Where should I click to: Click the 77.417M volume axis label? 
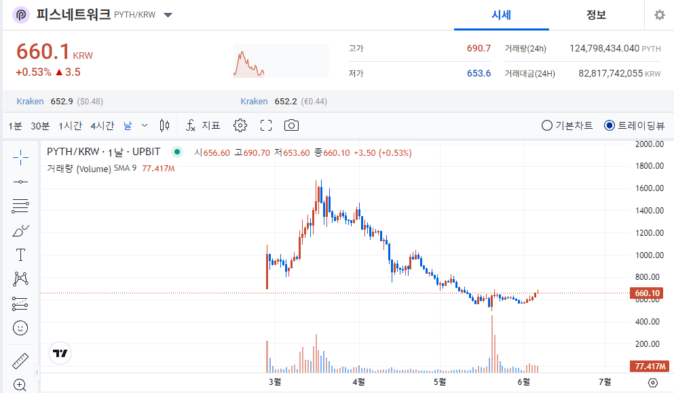(650, 367)
